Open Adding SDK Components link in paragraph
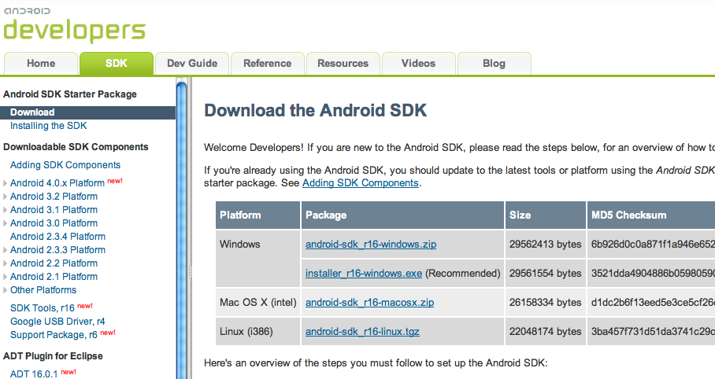Image resolution: width=715 pixels, height=379 pixels. [360, 182]
